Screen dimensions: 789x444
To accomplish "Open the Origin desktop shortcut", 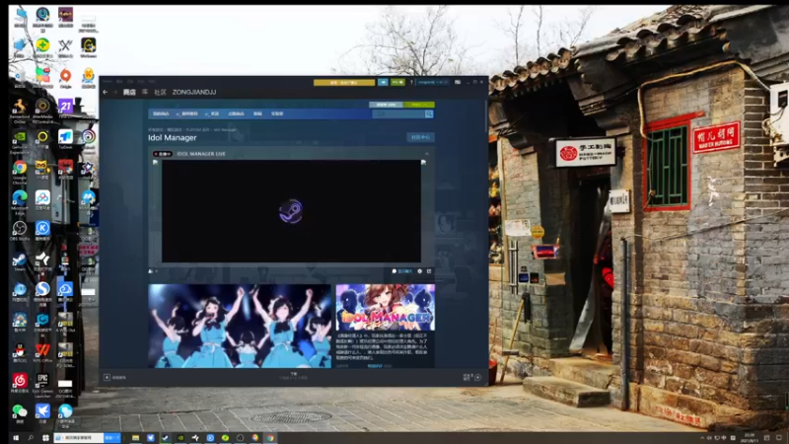I will (65, 78).
